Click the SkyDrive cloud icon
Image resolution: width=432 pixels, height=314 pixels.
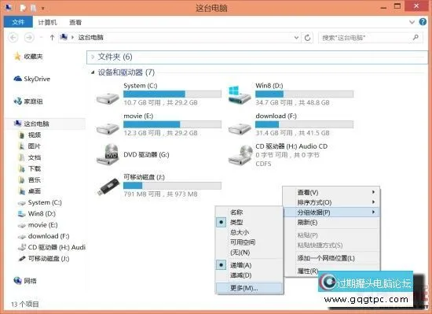pos(17,79)
